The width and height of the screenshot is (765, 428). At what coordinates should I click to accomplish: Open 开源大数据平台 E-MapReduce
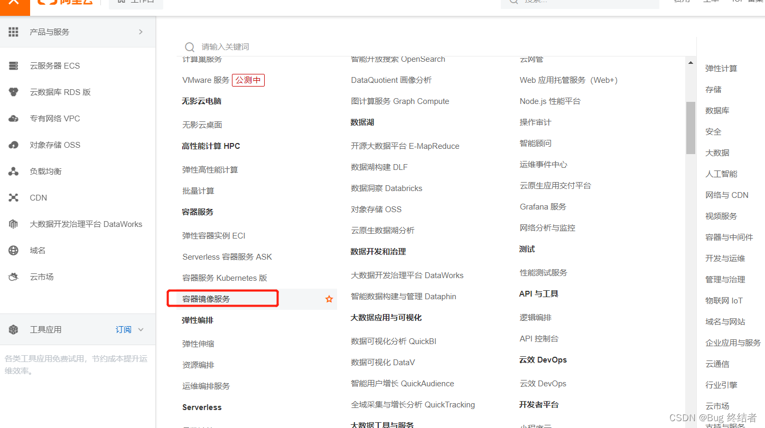click(x=405, y=146)
